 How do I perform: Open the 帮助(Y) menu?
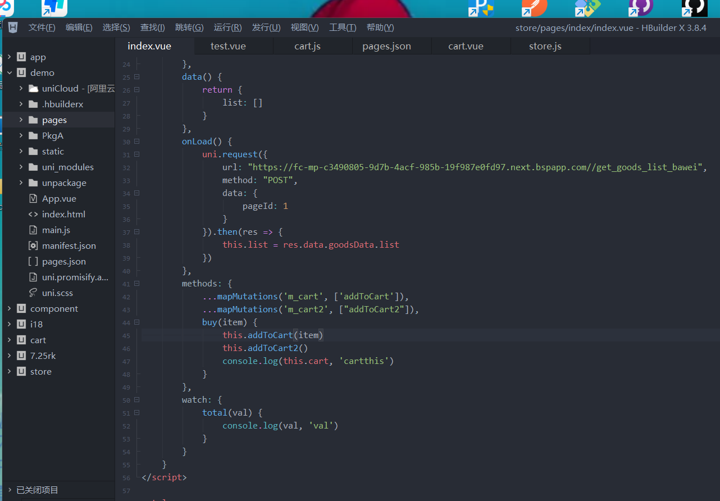pyautogui.click(x=380, y=28)
